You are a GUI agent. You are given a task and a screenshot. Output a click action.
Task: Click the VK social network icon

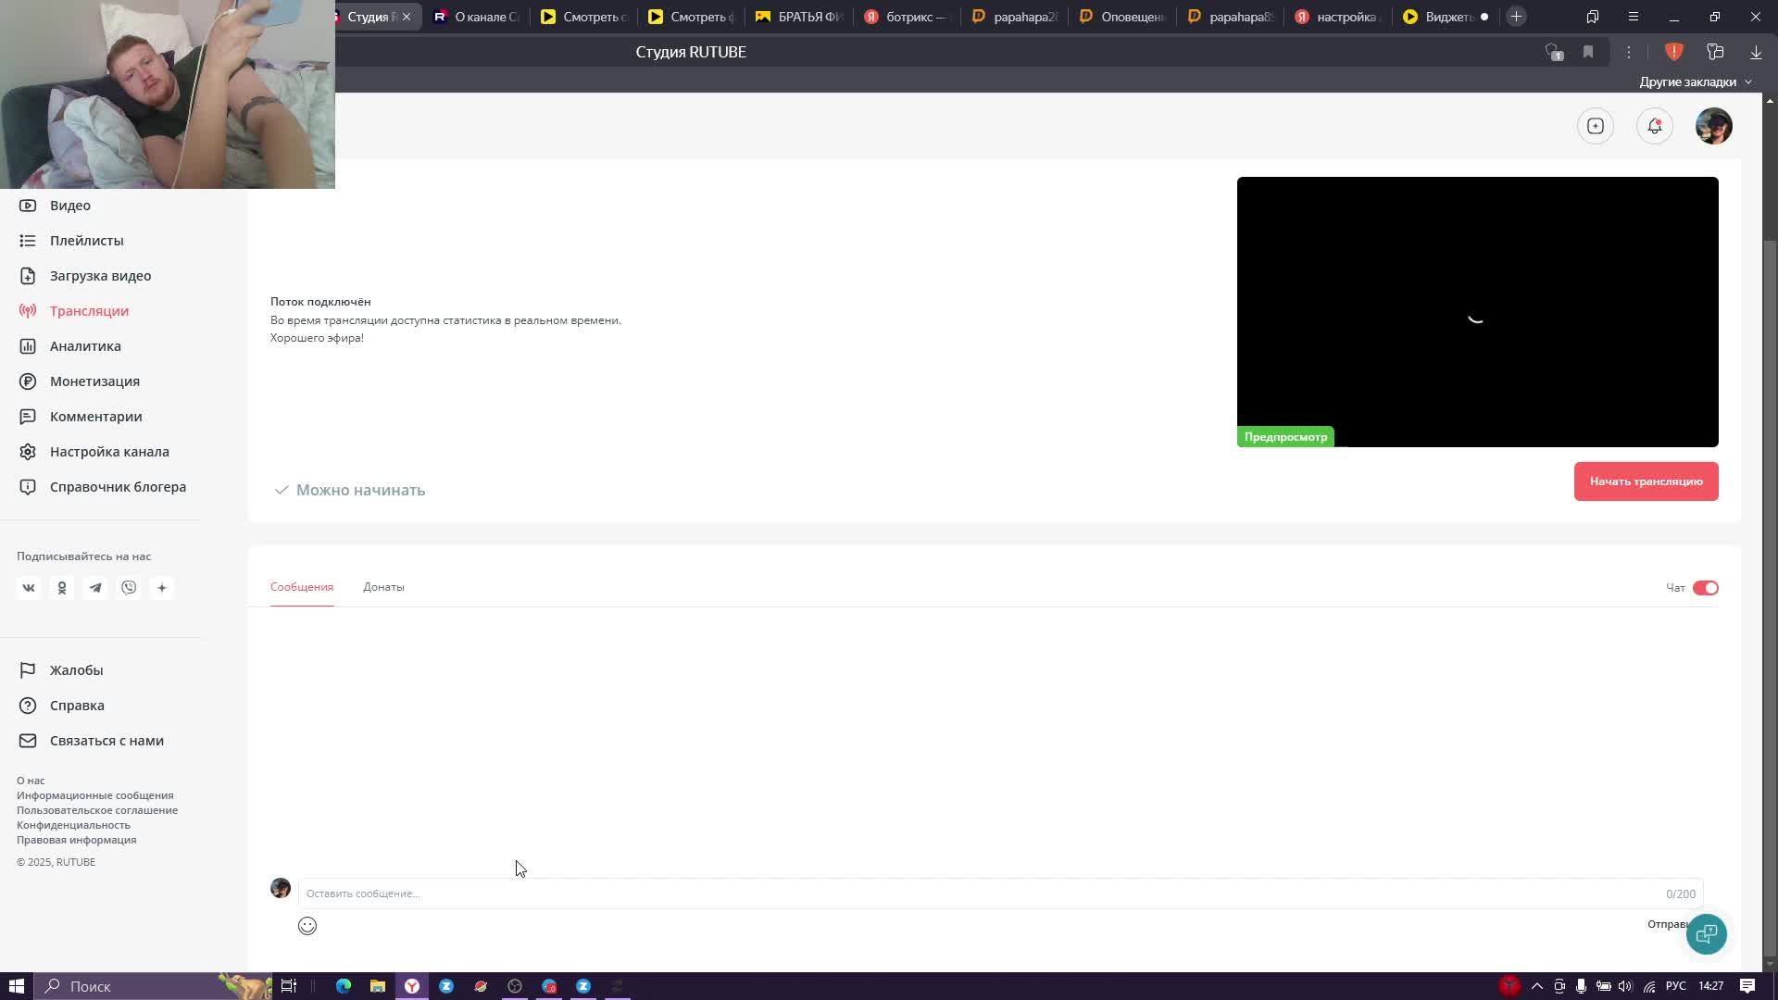(29, 588)
